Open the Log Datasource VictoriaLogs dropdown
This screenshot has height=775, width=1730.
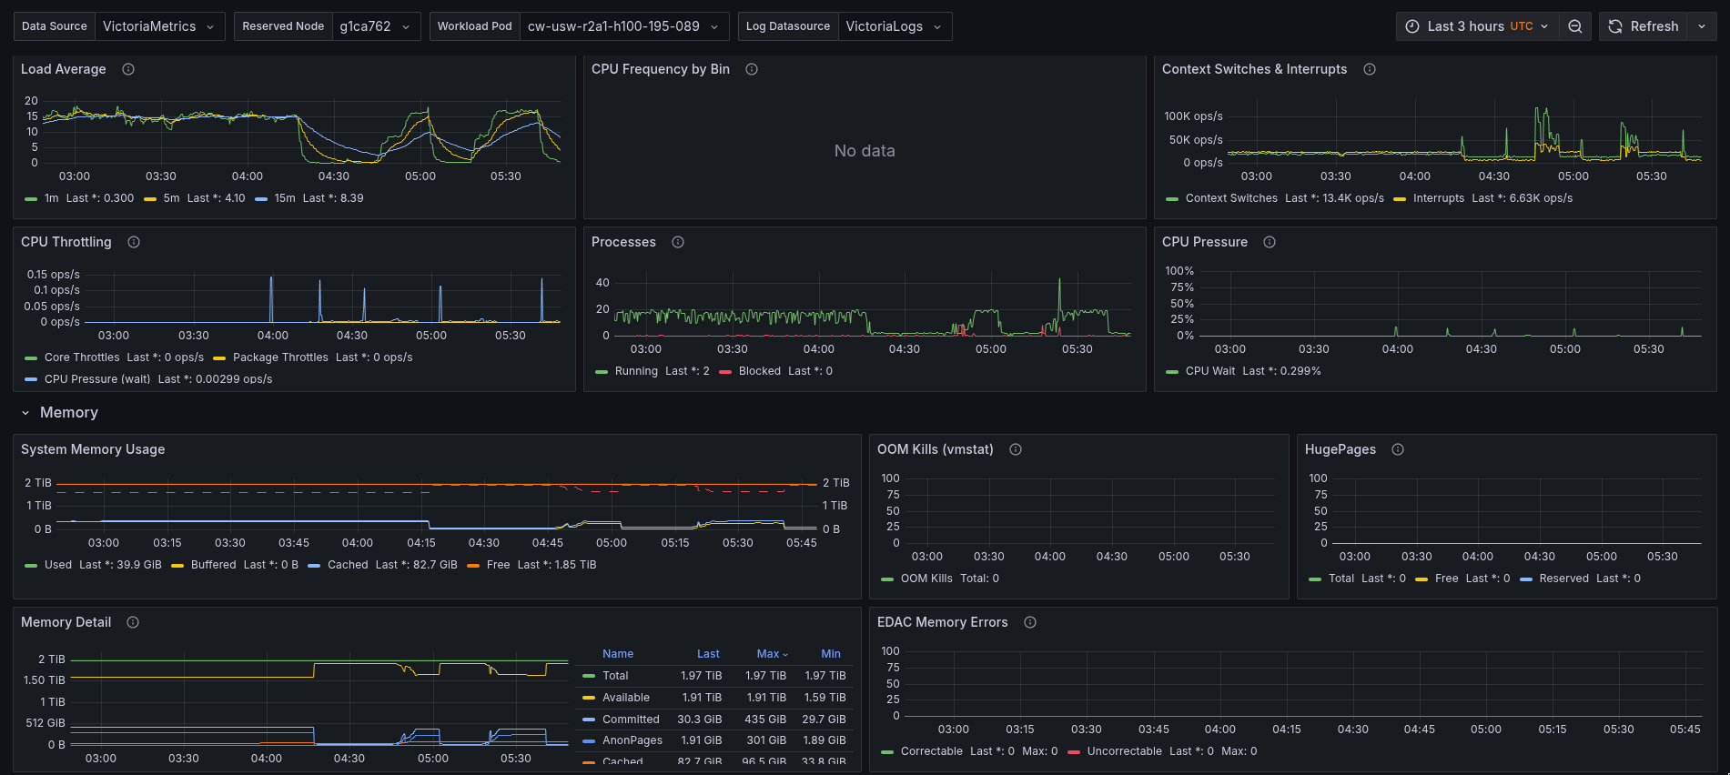click(x=895, y=26)
